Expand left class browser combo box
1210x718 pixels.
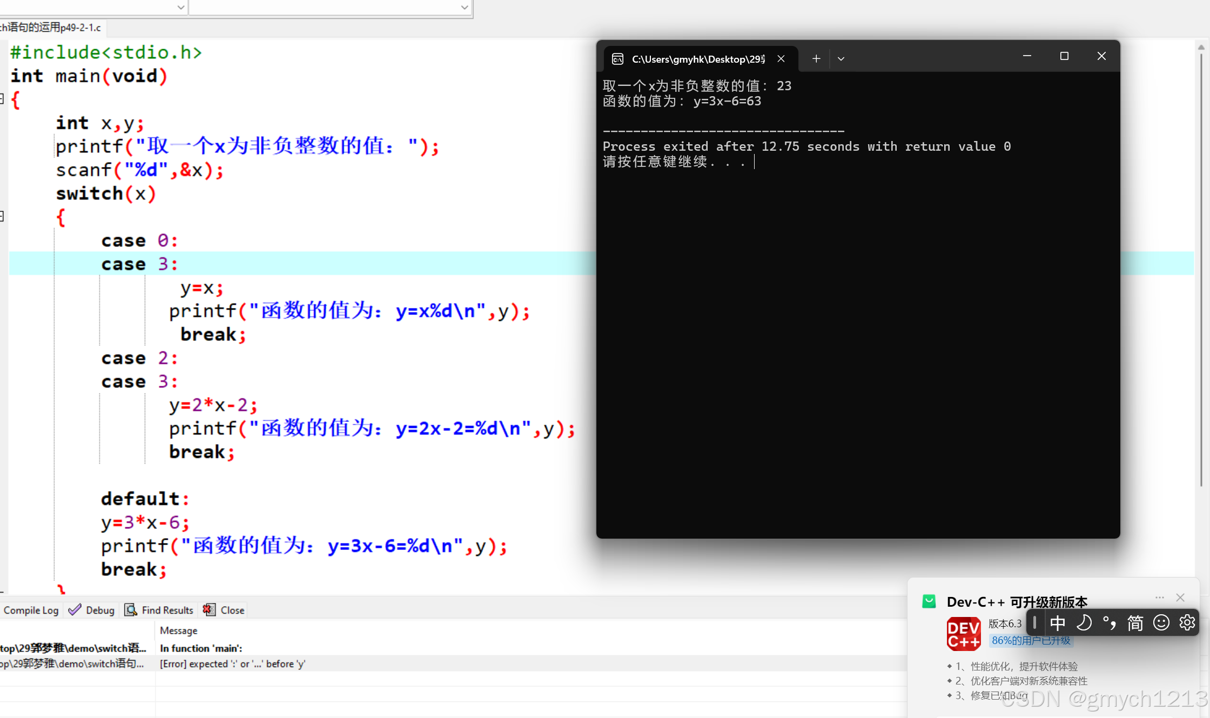(181, 7)
